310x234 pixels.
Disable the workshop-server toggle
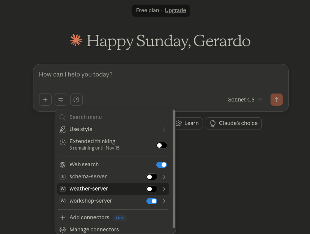click(152, 201)
